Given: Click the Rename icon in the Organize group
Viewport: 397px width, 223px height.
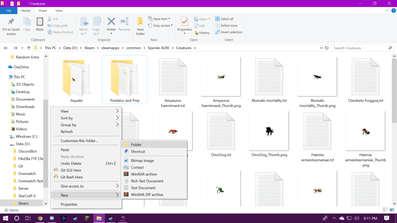Looking at the screenshot, I should [124, 22].
